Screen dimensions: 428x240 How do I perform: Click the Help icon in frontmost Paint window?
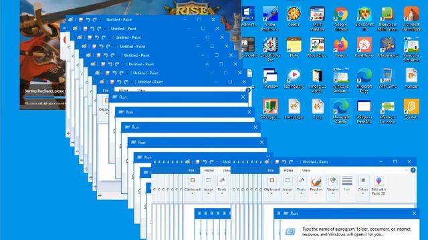[x=413, y=170]
